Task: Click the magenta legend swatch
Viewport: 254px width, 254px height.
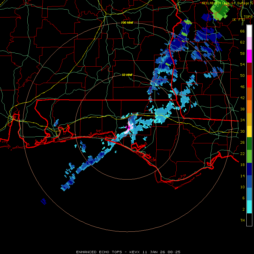Action: pos(249,56)
